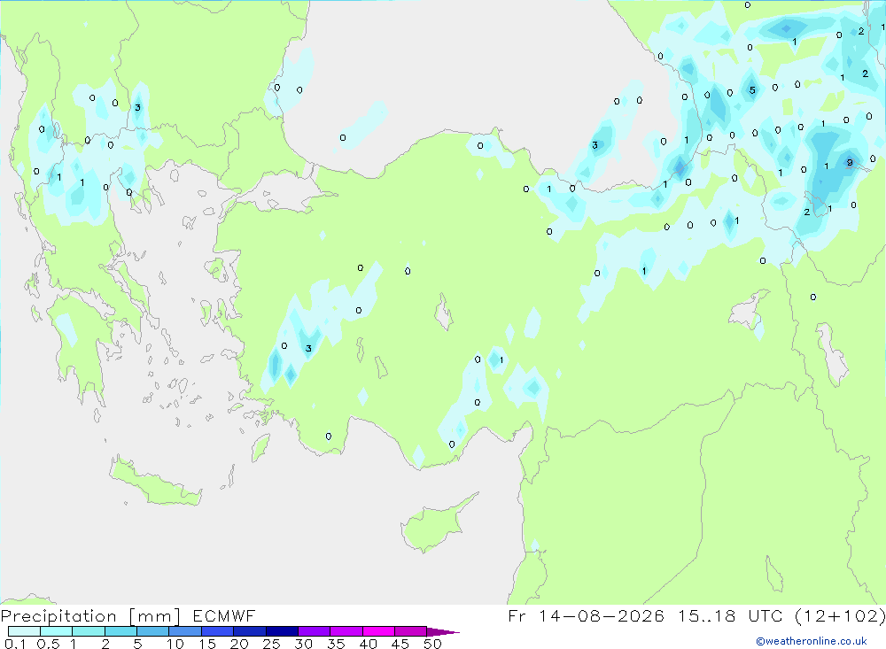Click the "9" precipitation value on map
Viewport: 886px width, 649px height.
coord(850,163)
